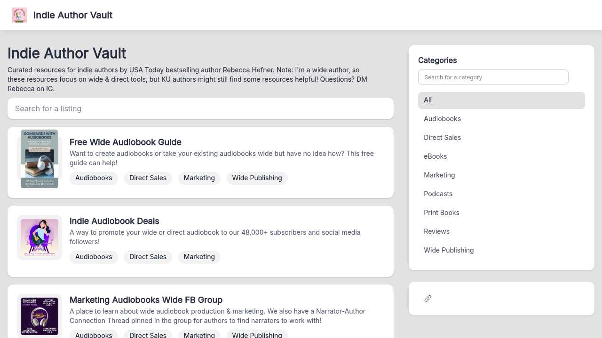Click the Indie Audiobook Deals description text
The image size is (602, 338).
215,237
